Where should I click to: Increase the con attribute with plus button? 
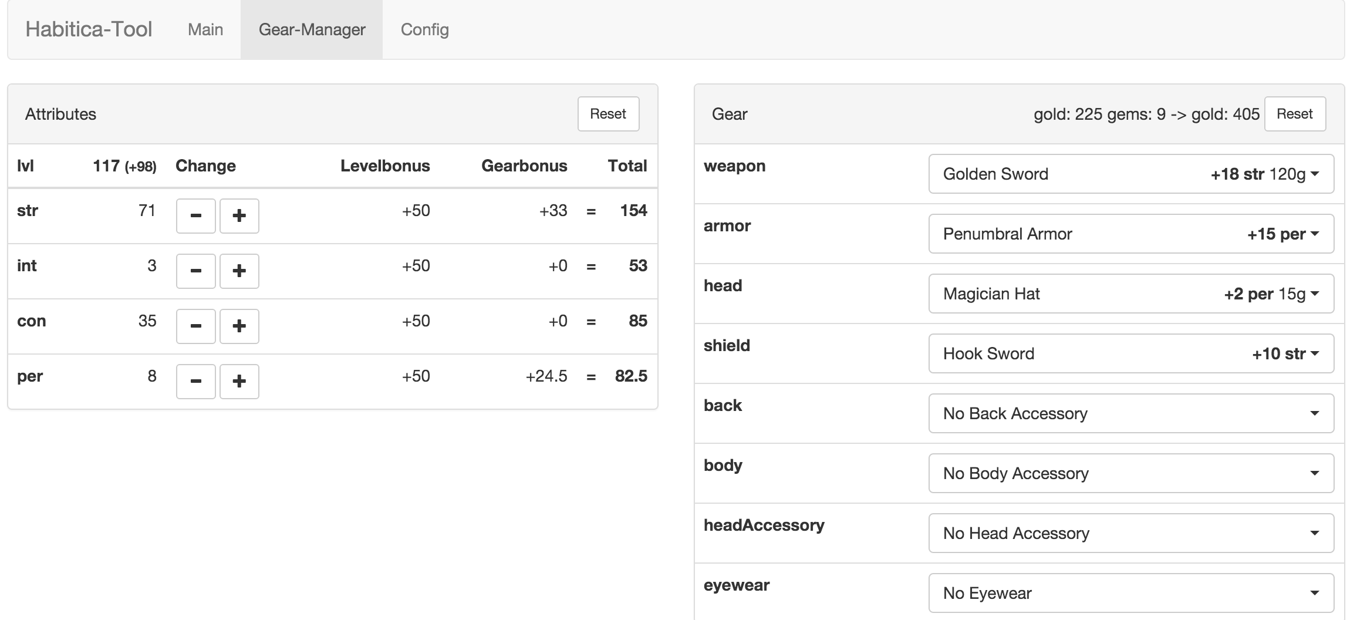click(x=239, y=326)
